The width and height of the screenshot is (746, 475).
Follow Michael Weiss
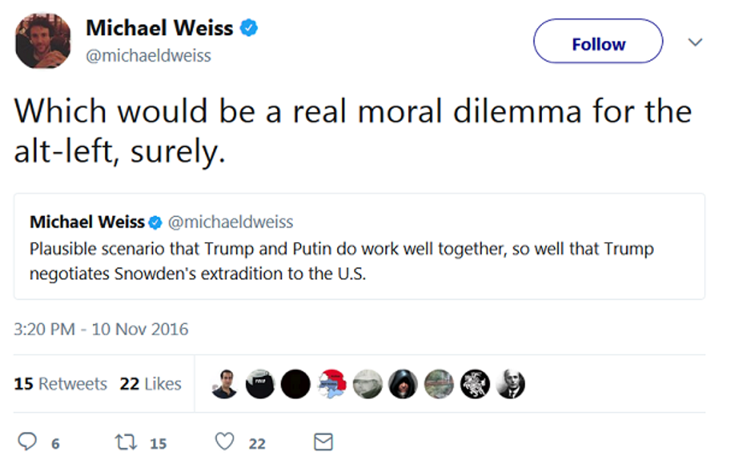[x=598, y=44]
